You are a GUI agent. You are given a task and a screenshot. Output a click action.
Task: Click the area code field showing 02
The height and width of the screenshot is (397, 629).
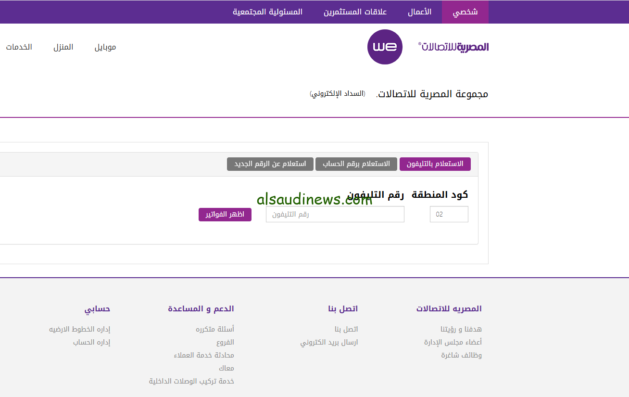tap(449, 214)
